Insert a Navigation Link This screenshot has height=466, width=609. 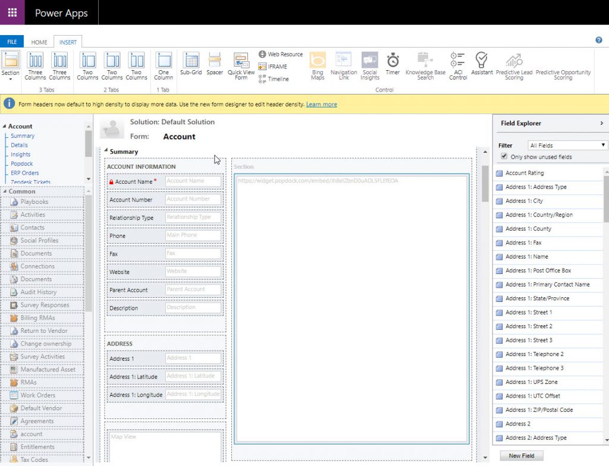pos(344,66)
